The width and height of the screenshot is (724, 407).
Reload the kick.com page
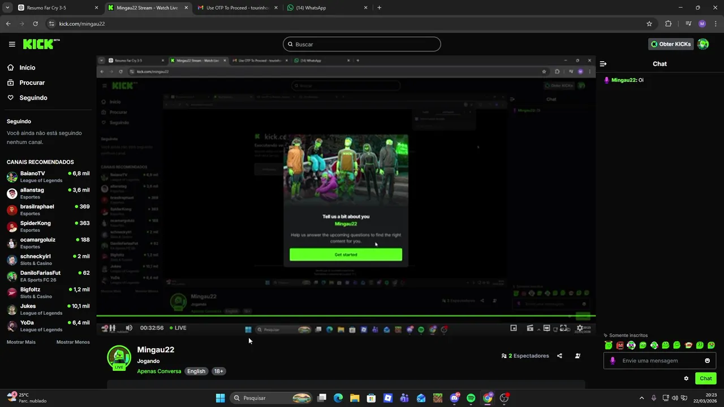point(35,24)
